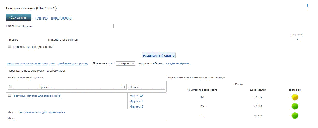Toggle the empty ranges checkbox below Период
This screenshot has width=318, height=128.
(9, 47)
